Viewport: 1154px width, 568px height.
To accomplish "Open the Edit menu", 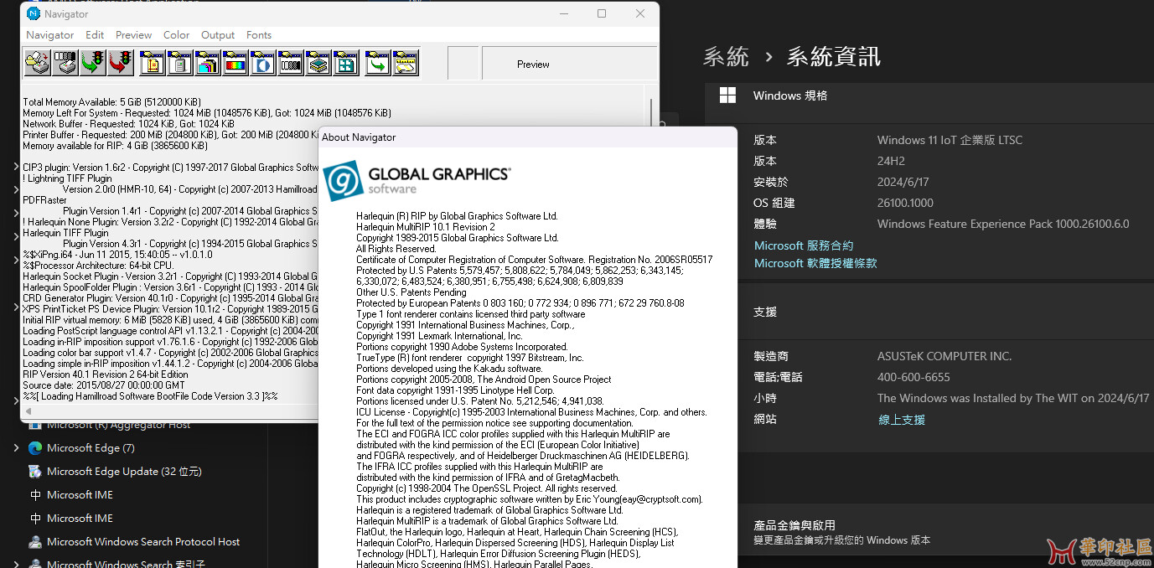I will coord(95,35).
